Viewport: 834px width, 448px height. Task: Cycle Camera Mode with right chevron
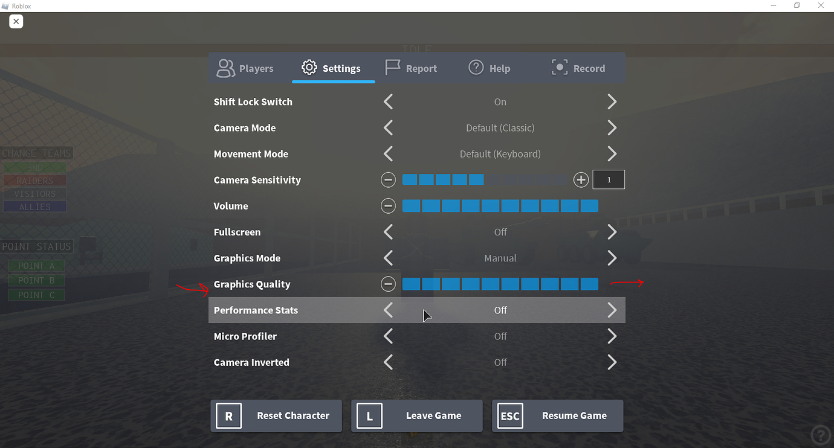[x=612, y=127]
